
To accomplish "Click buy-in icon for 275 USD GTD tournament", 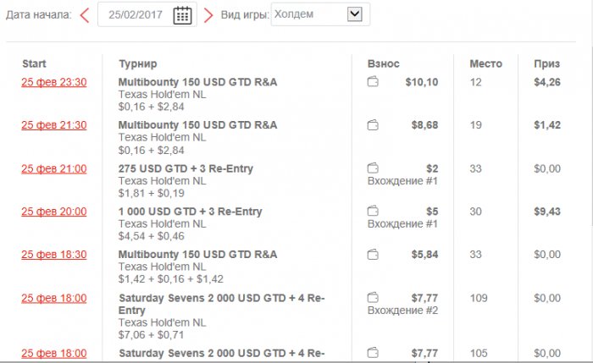I will (x=373, y=168).
